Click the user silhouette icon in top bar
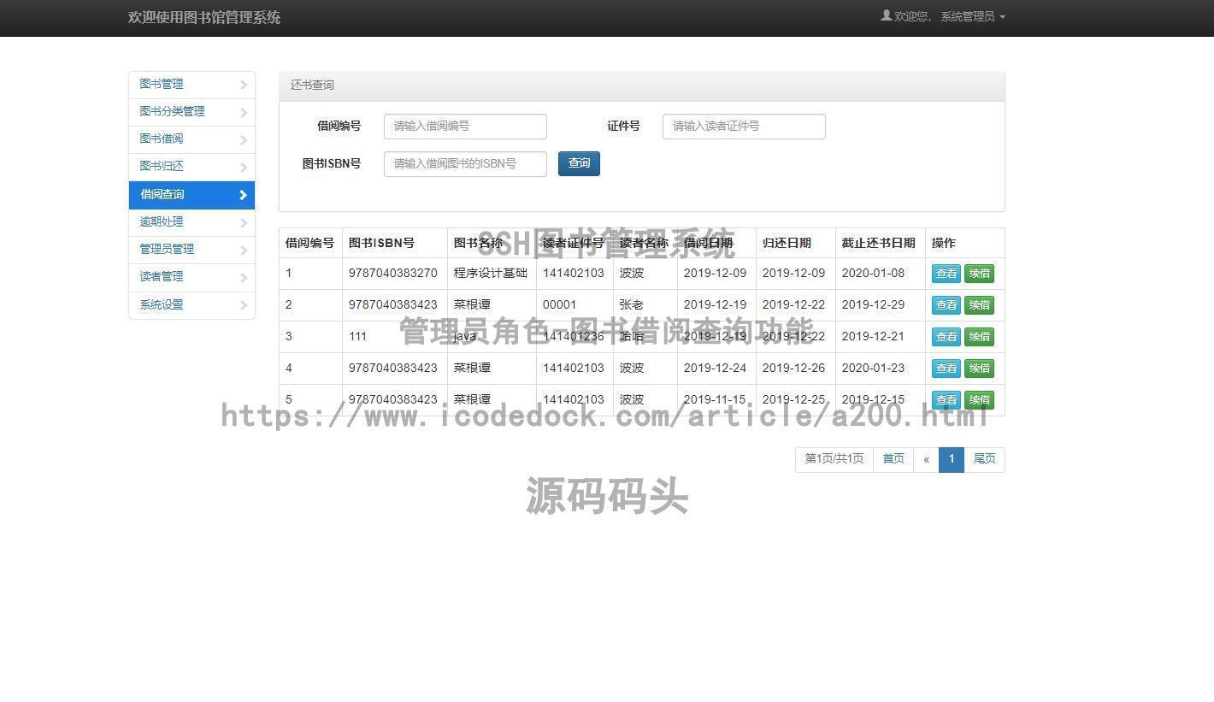This screenshot has width=1214, height=702. 887,15
